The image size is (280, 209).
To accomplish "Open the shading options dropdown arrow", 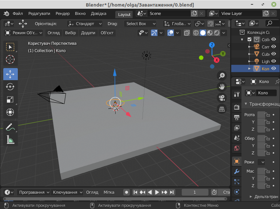I will [x=224, y=33].
